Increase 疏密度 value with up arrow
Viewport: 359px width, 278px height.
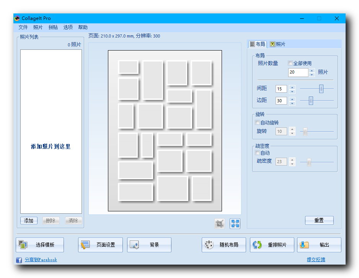pyautogui.click(x=292, y=160)
